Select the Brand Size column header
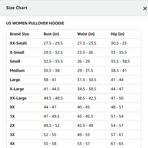 (19, 34)
